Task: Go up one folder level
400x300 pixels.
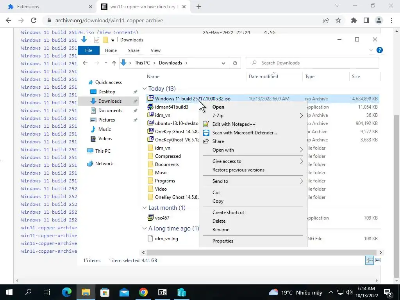Action: (x=114, y=63)
